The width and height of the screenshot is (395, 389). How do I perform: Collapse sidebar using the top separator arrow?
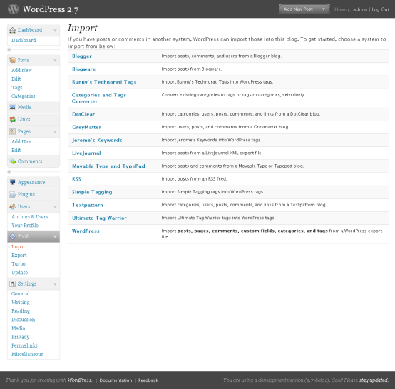(x=9, y=49)
